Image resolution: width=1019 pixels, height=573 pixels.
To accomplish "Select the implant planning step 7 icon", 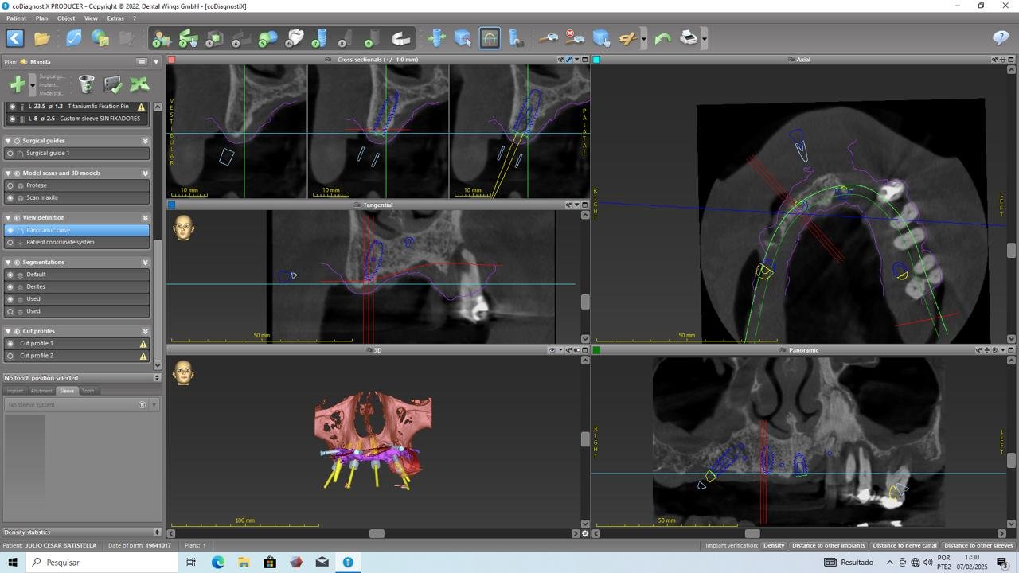I will [320, 37].
